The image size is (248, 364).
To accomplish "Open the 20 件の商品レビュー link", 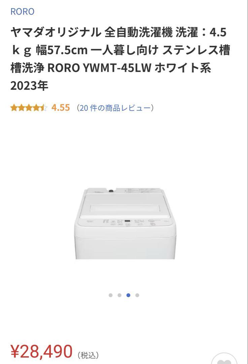I will tap(115, 108).
